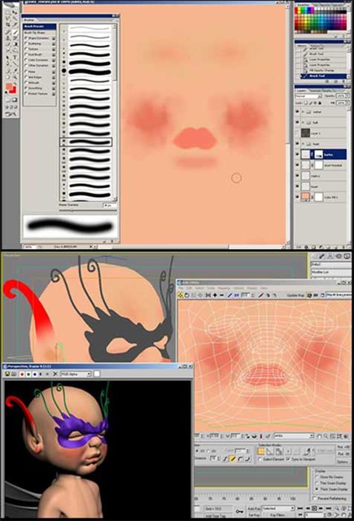The width and height of the screenshot is (354, 521).
Task: Click the Rotate icon in Edit UVWs toolbar
Action: [x=187, y=296]
